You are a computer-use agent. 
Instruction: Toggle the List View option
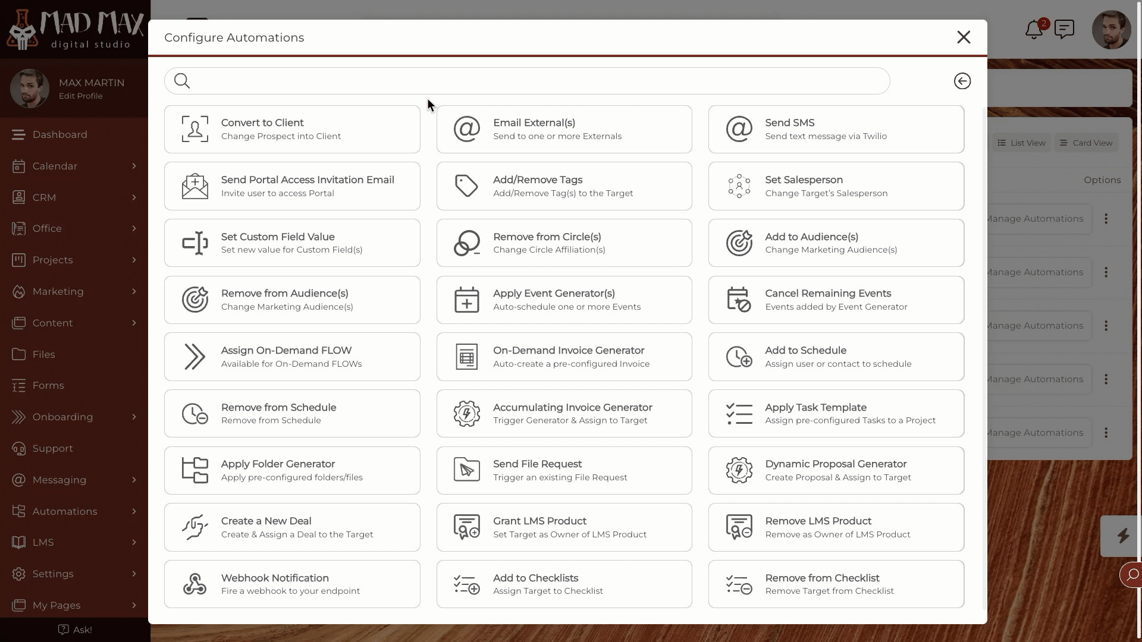point(1021,143)
